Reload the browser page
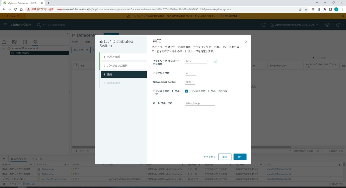This screenshot has width=346, height=188. point(16,9)
